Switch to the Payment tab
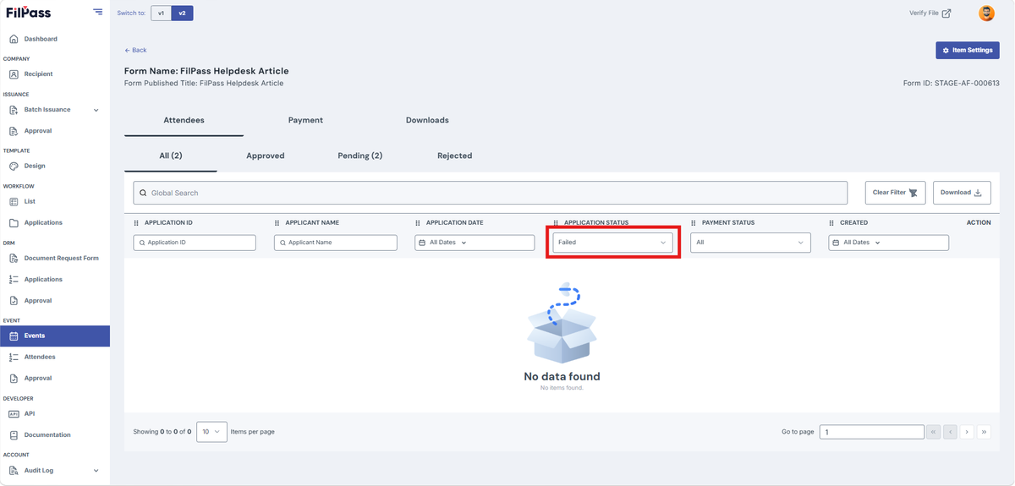Viewport: 1015px width, 486px height. 305,121
